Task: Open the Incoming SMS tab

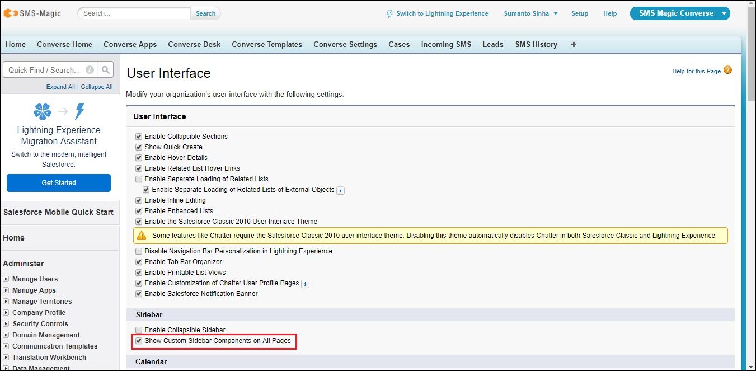Action: pos(446,44)
